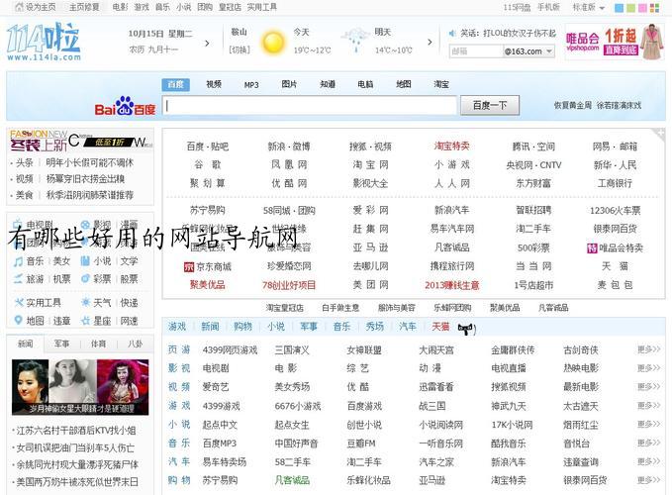The image size is (672, 495).
Task: Open the multi-color skin grid icon
Action: [x=654, y=8]
